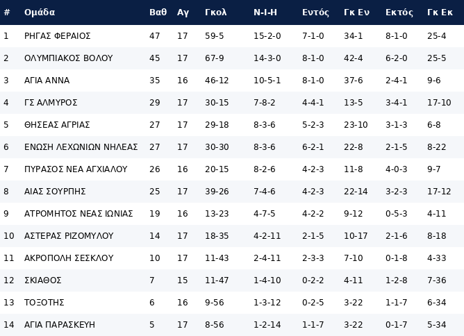464x336 pixels.
Task: Select ΑΤΡΟΜΗΤΟΣ ΝΕΑΣ ΙΩΝΙΑΣ team
Action: (78, 214)
